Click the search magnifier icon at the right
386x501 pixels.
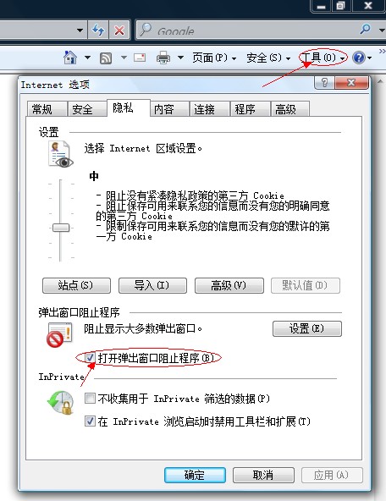pos(365,30)
